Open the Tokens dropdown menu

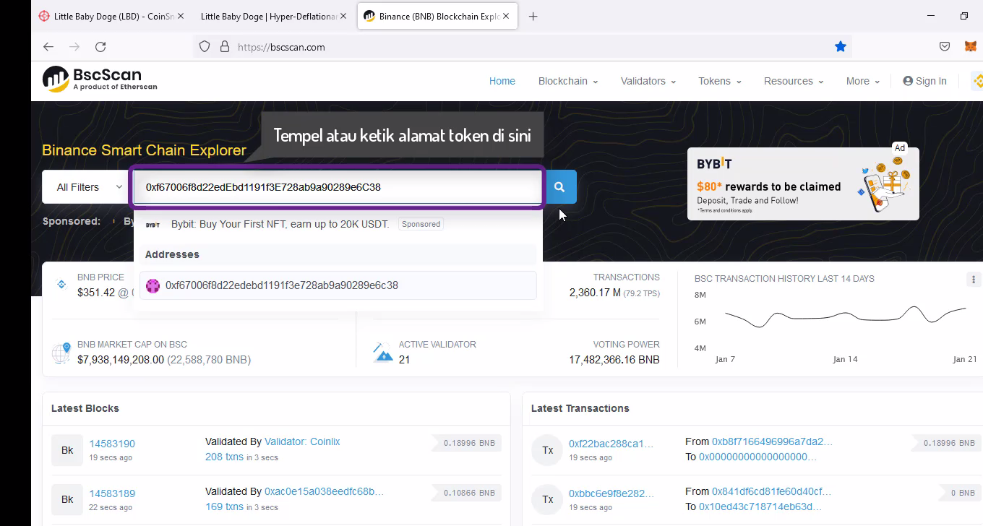(719, 81)
